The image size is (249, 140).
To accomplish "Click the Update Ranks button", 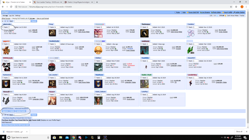I will pyautogui.click(x=21, y=111).
